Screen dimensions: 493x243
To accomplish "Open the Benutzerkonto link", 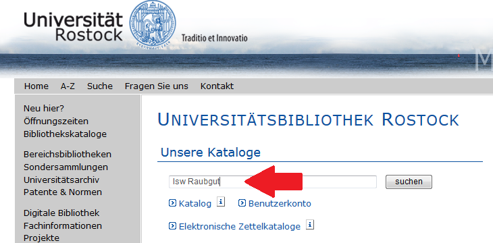I will point(280,204).
